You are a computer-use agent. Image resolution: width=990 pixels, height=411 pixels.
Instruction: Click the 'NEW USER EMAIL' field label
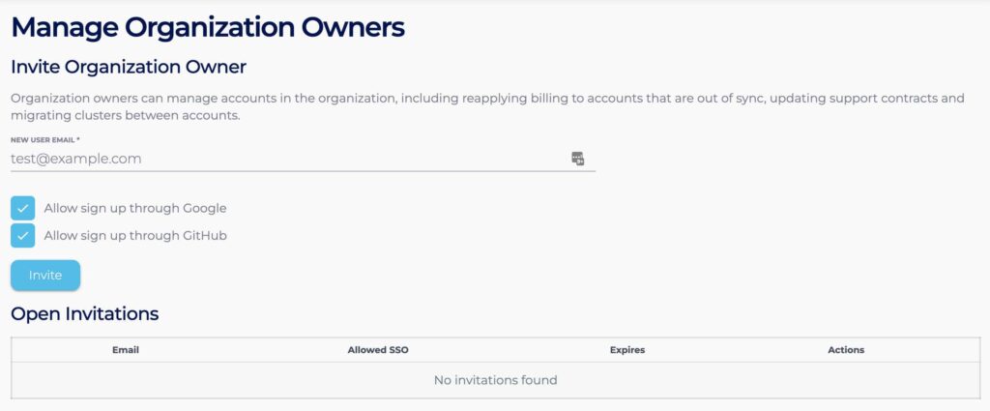(42, 140)
